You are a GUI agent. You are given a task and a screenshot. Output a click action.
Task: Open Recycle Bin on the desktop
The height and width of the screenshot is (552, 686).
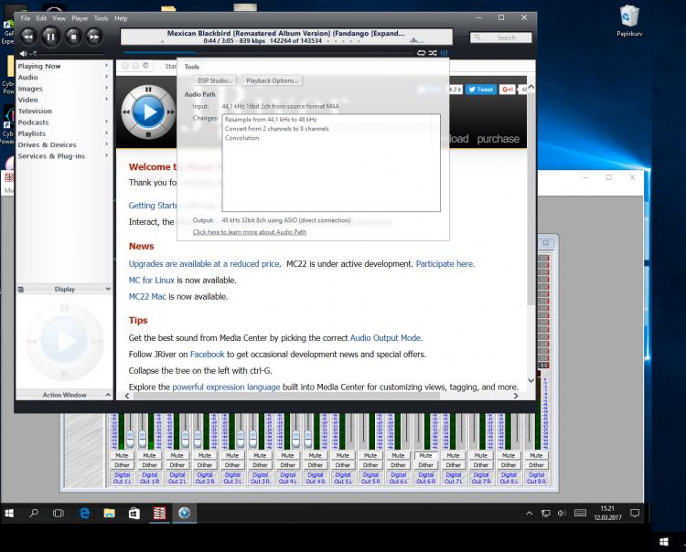[x=628, y=16]
